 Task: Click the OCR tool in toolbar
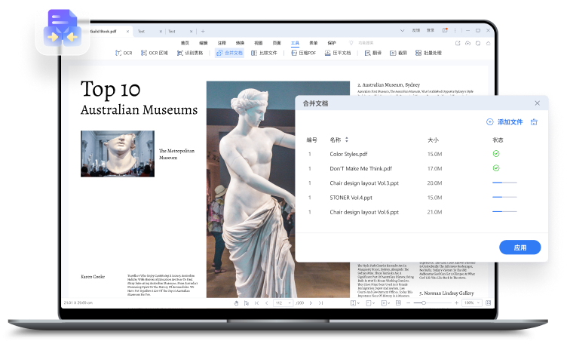[x=124, y=54]
